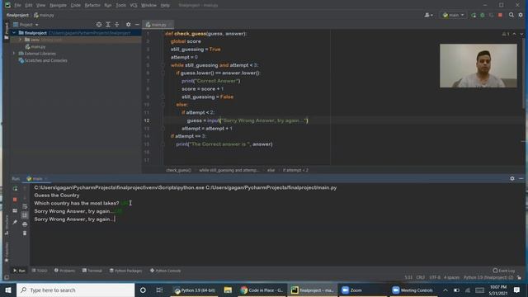The image size is (528, 297).
Task: Open the Run tool window button
Action: click(x=19, y=271)
